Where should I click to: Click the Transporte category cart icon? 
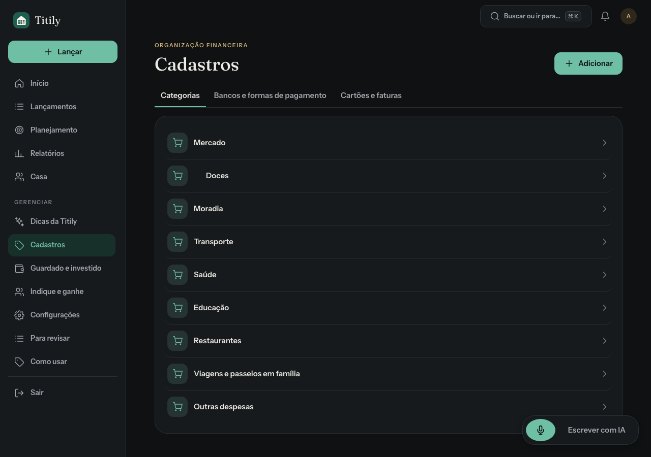pos(177,242)
